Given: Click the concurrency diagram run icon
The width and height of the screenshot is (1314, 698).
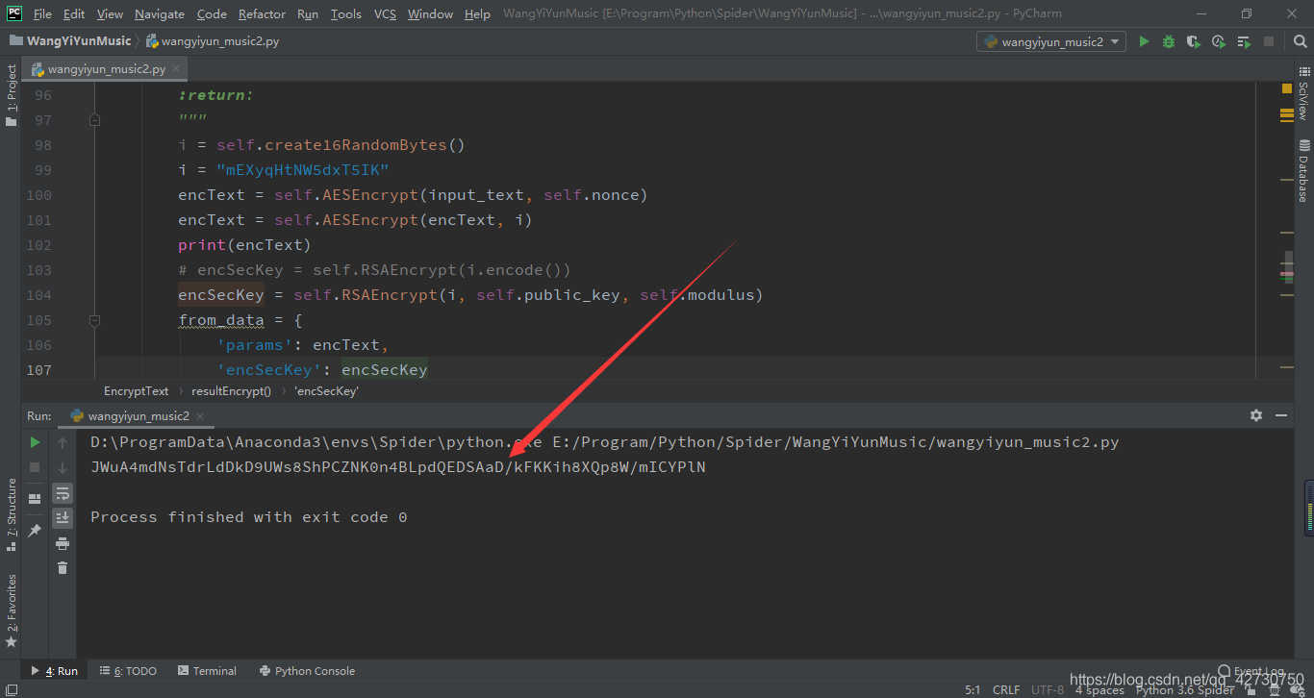Looking at the screenshot, I should click(x=1244, y=41).
